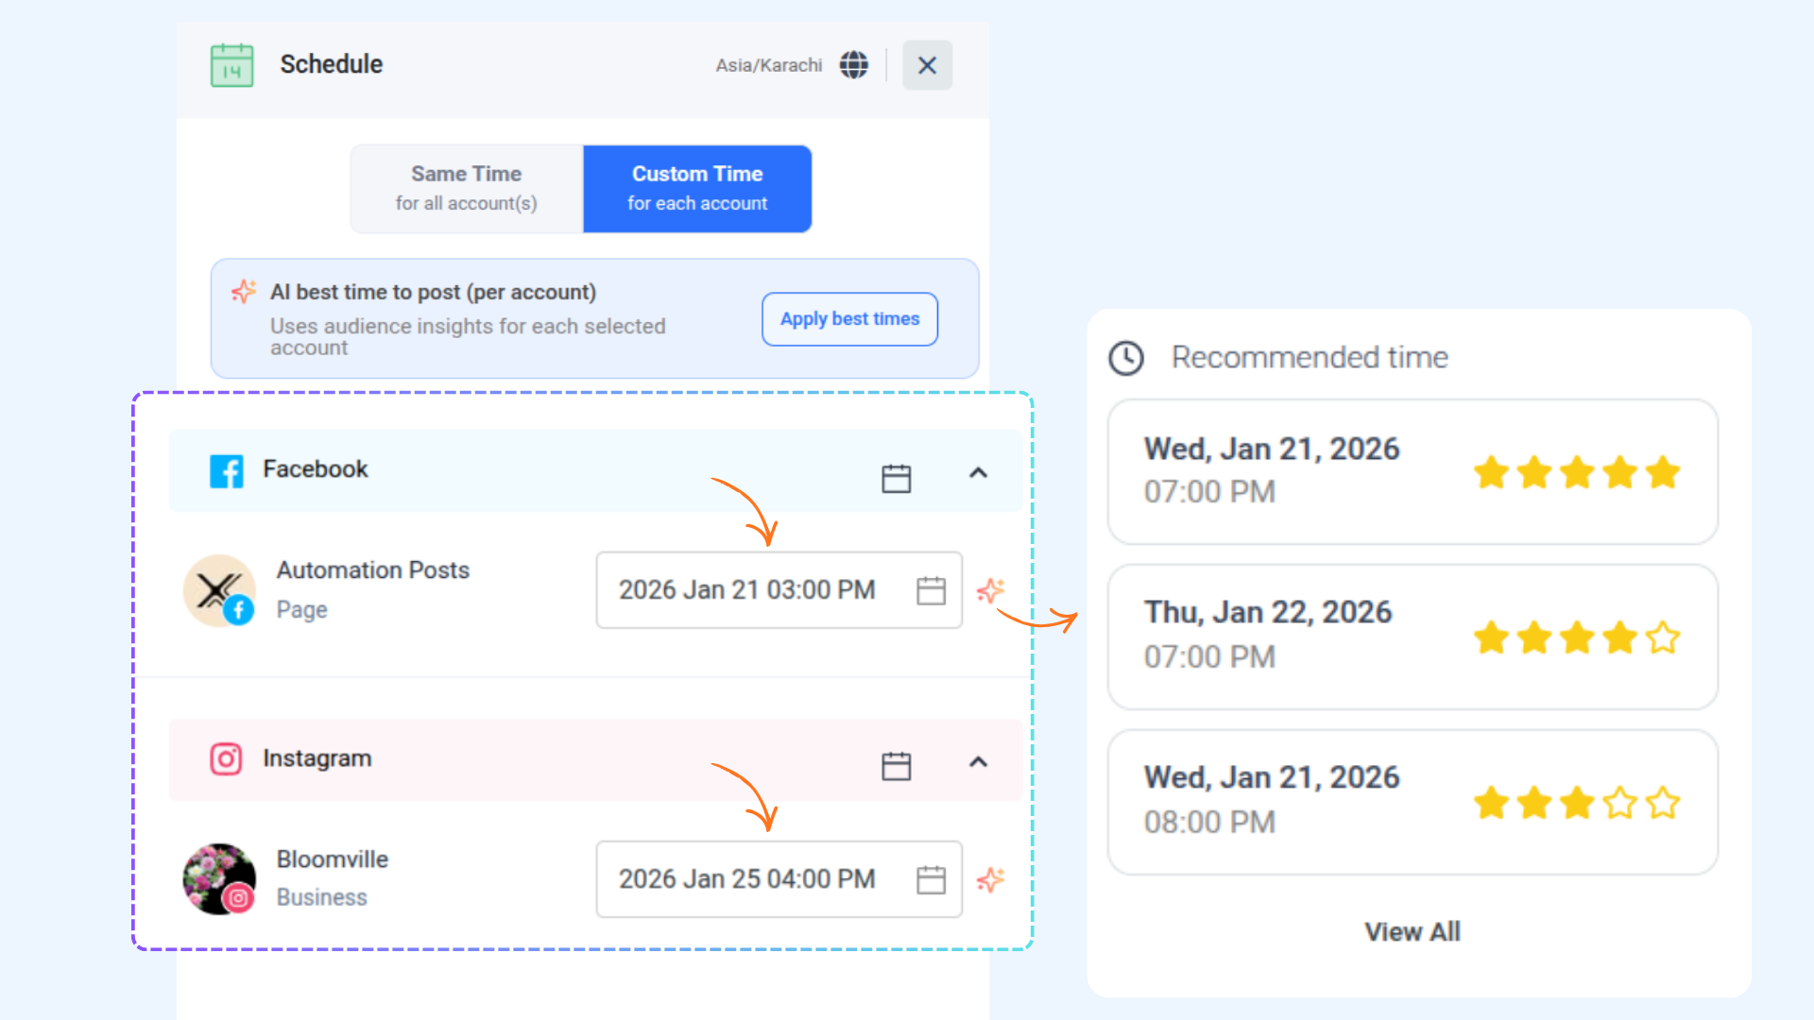This screenshot has height=1020, width=1814.
Task: Select Same Time for all accounts
Action: [467, 188]
